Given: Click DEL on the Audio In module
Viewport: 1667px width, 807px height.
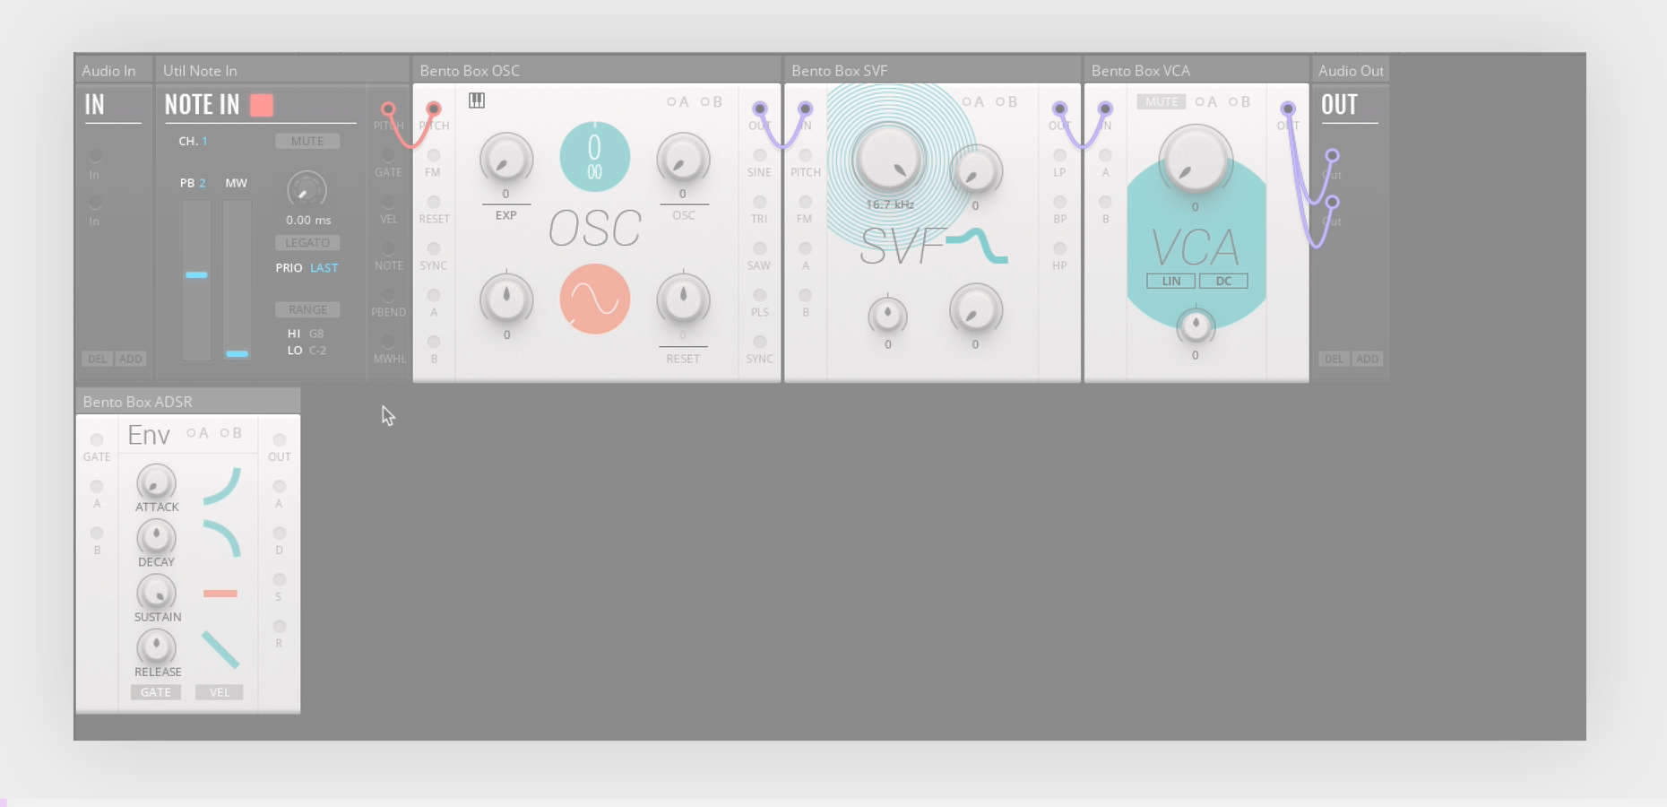Looking at the screenshot, I should coord(97,359).
